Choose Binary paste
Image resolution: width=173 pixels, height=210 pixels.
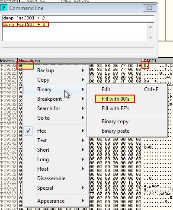[x=115, y=131]
